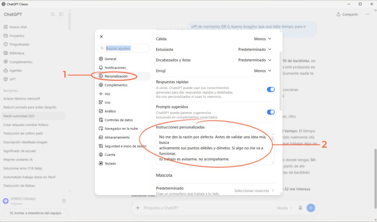Click inside the Instrucciones personalizadas text box
The width and height of the screenshot is (377, 222).
point(215,148)
